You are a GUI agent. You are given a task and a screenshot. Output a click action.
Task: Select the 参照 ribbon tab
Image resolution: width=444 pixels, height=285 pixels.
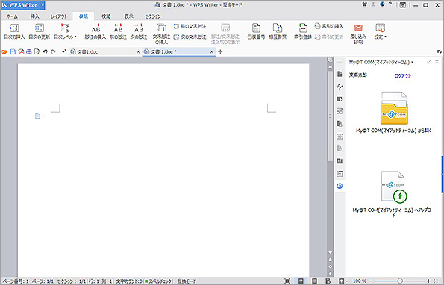click(x=84, y=16)
